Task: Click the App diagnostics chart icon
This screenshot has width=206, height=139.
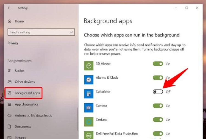Action: [x=9, y=104]
